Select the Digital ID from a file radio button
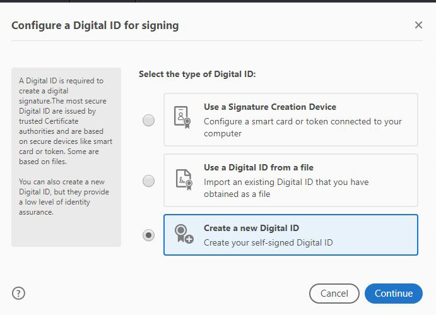Screen dimensions: 436x315 tap(148, 181)
